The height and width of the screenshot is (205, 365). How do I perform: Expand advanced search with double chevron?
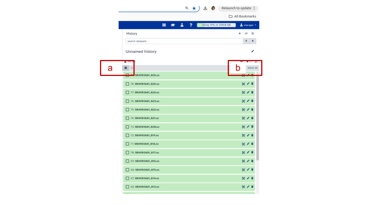click(x=246, y=41)
